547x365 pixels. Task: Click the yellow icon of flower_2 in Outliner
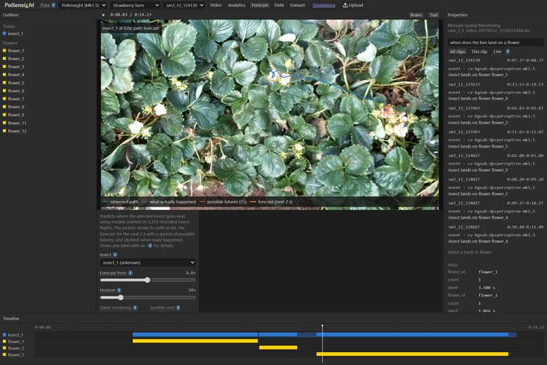(x=5, y=58)
